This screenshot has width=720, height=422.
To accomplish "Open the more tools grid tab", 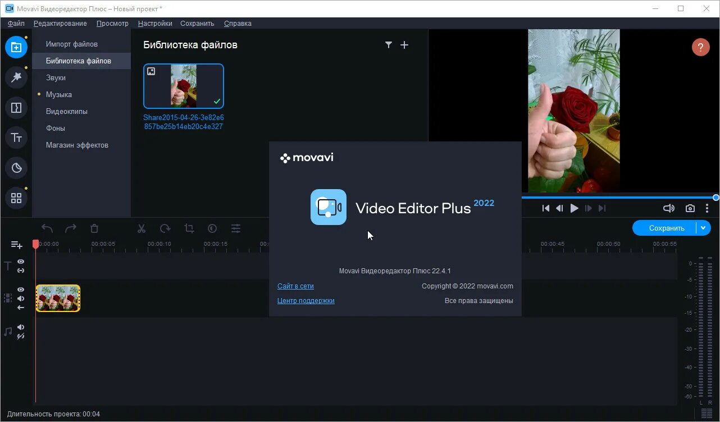I will pyautogui.click(x=16, y=198).
